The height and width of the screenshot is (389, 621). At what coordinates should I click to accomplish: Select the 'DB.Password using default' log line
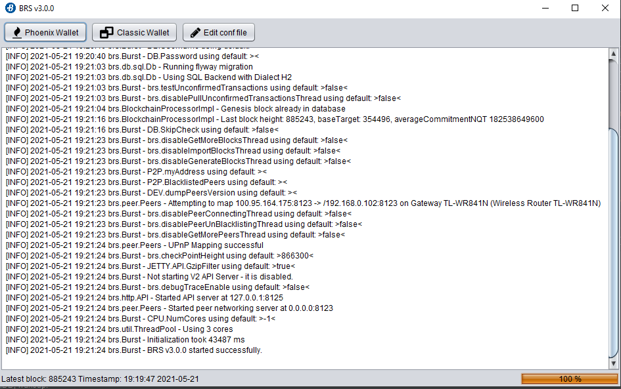[x=132, y=56]
